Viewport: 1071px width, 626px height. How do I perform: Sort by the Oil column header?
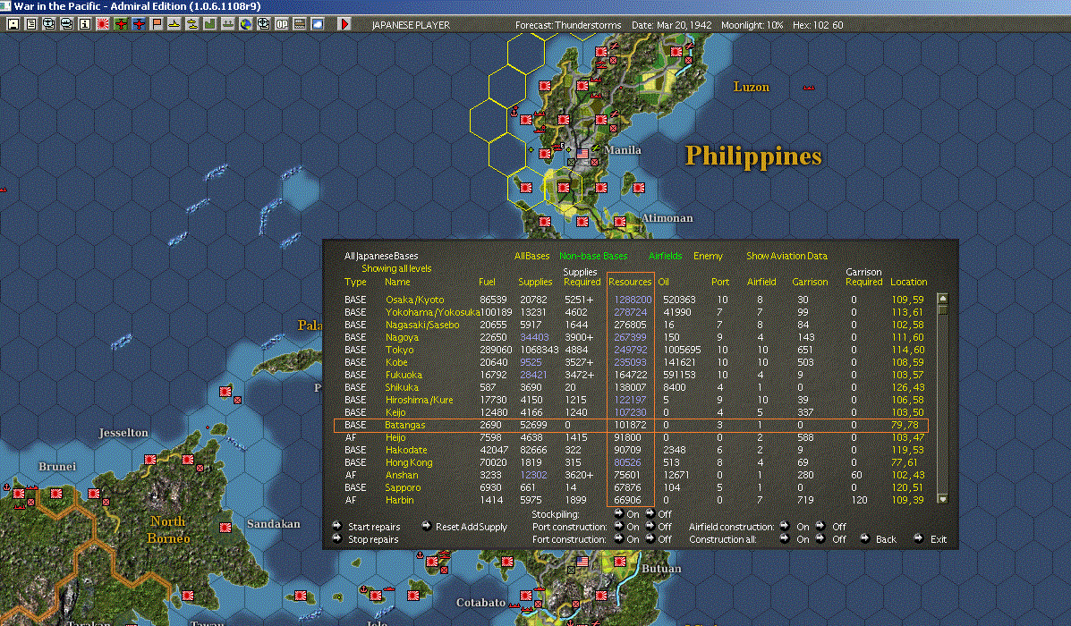(663, 282)
